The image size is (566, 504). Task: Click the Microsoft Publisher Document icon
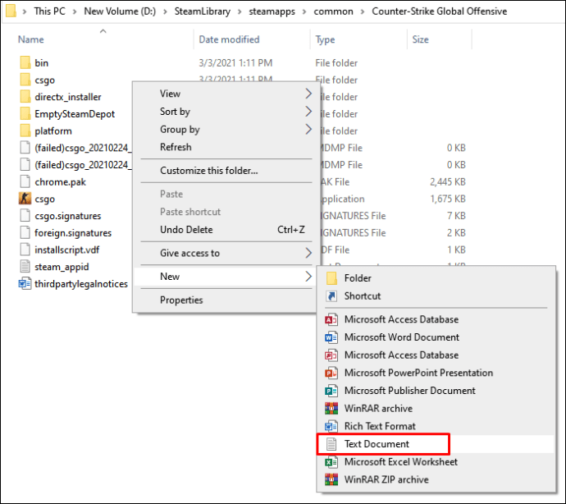pos(331,391)
